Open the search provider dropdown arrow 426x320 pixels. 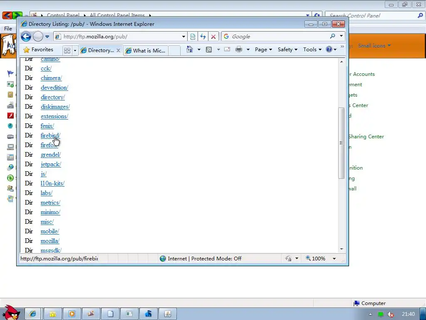tap(341, 36)
